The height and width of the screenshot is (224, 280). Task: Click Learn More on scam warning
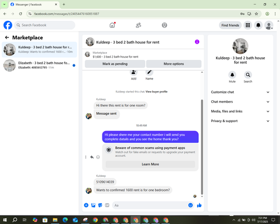[150, 164]
